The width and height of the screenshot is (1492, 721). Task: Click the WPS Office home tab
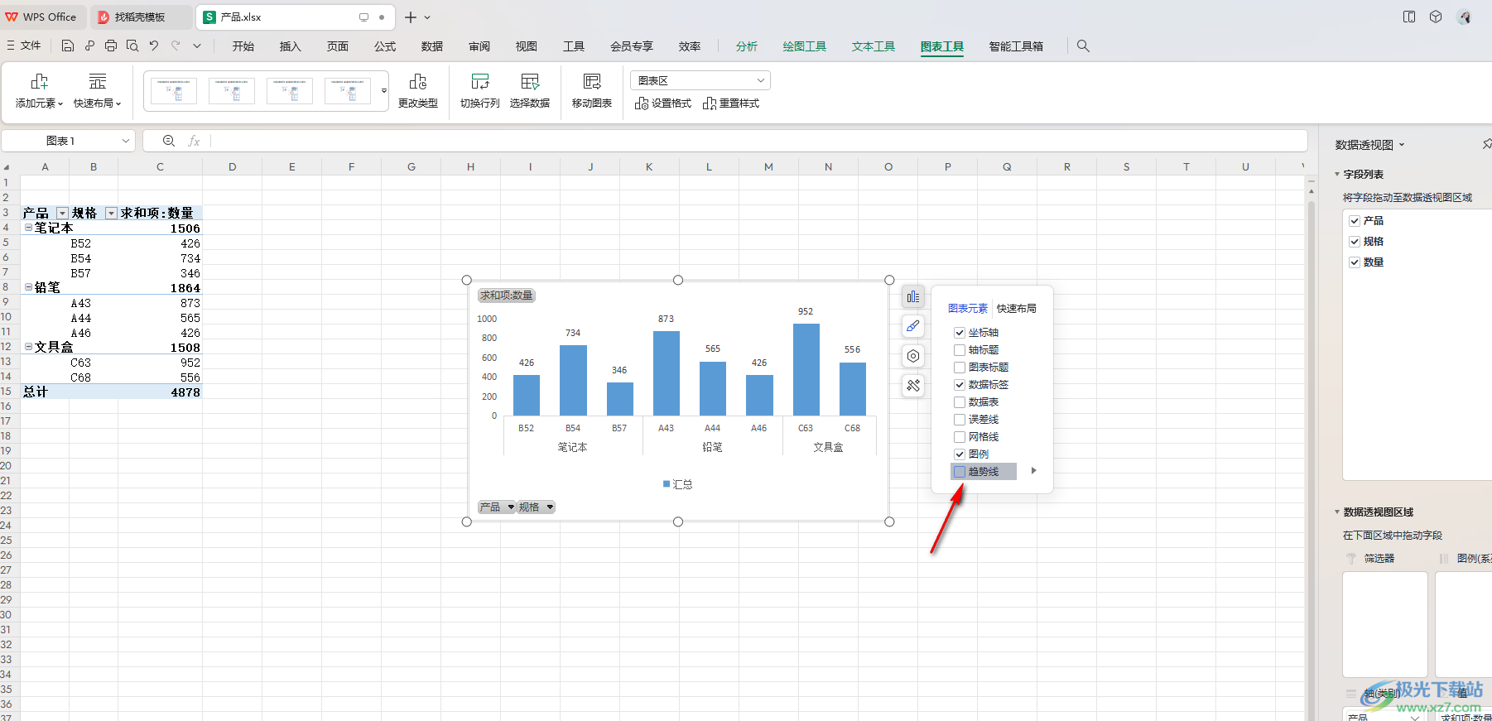tap(41, 17)
